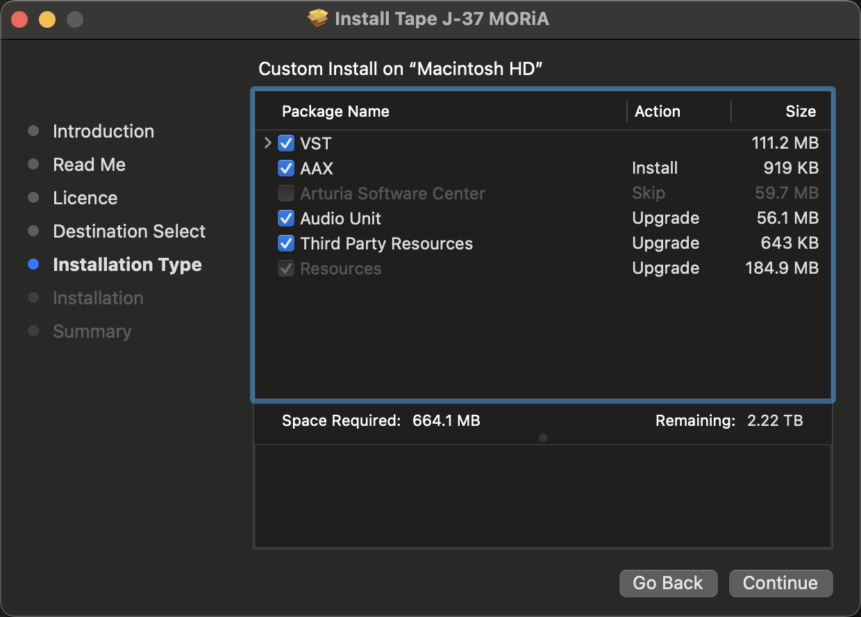
Task: Select the Resources package row
Action: pos(542,268)
